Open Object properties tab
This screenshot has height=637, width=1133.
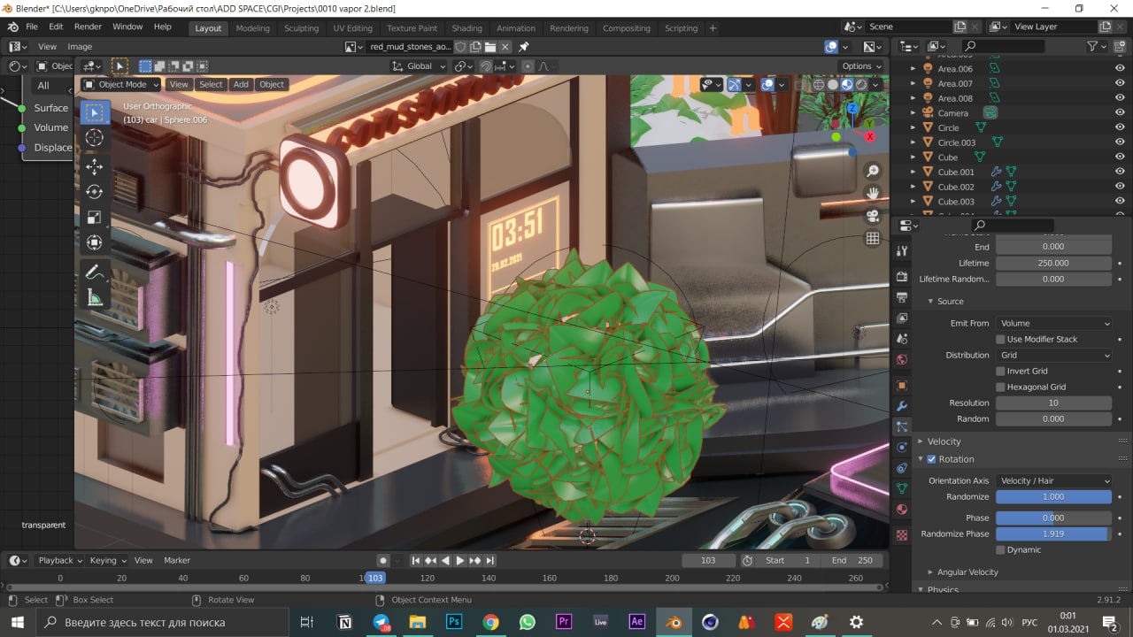[902, 386]
